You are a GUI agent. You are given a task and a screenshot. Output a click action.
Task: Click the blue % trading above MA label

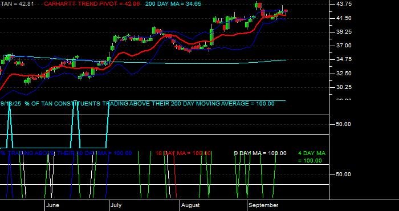click(x=66, y=153)
